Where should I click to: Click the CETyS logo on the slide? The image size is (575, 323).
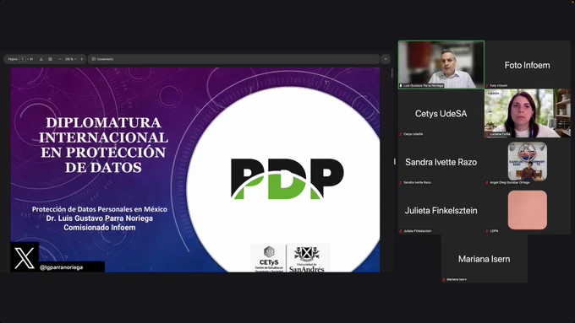tap(269, 259)
